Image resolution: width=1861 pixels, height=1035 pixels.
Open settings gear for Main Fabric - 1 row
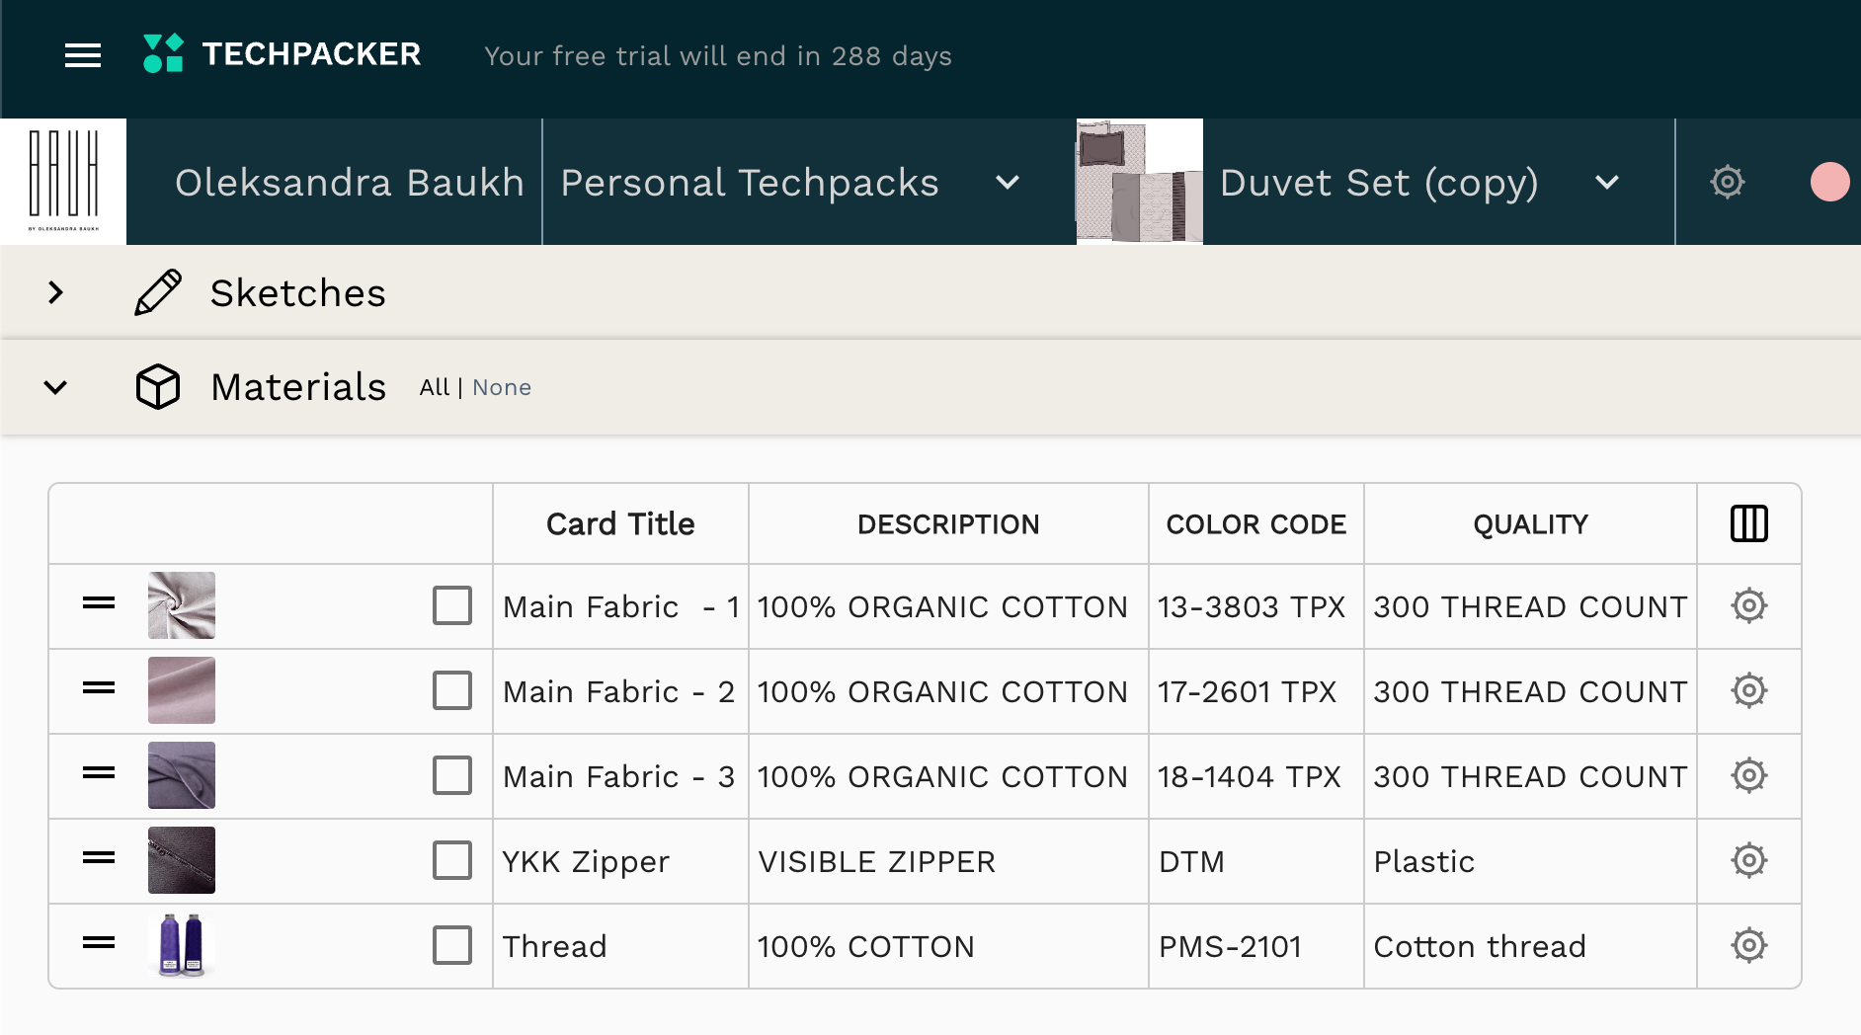coord(1749,605)
